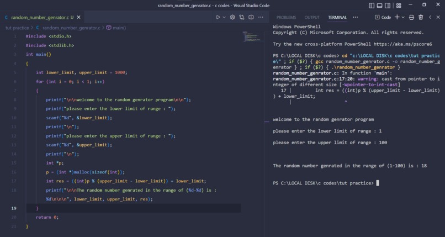Click the 'welcome to the random genrator program' terminal output

click(323, 119)
